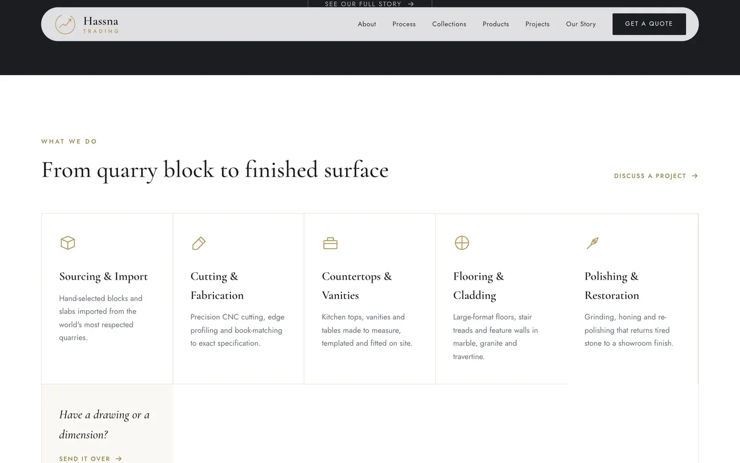Click 'Have a drawing or a dimension?' text

(104, 425)
